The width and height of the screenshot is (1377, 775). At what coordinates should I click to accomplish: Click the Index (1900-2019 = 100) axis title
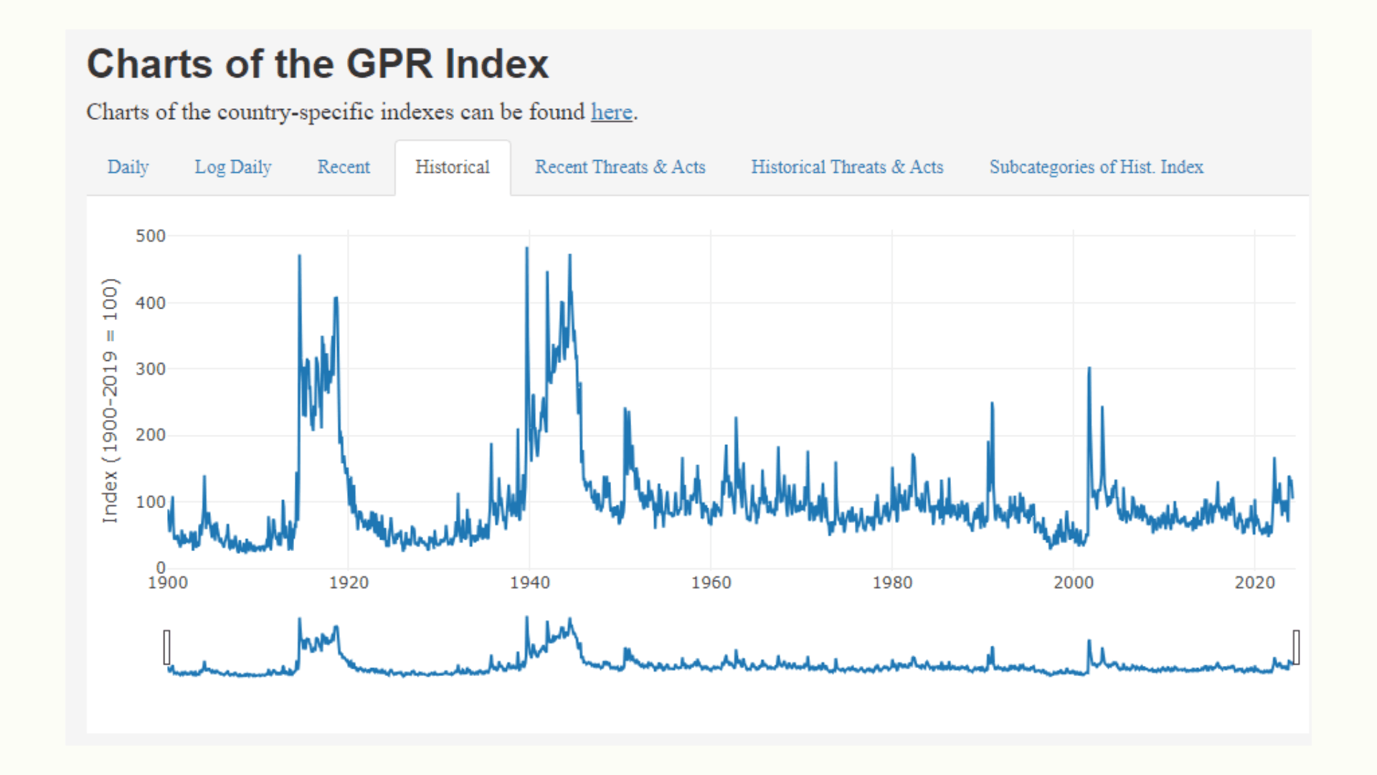click(109, 400)
